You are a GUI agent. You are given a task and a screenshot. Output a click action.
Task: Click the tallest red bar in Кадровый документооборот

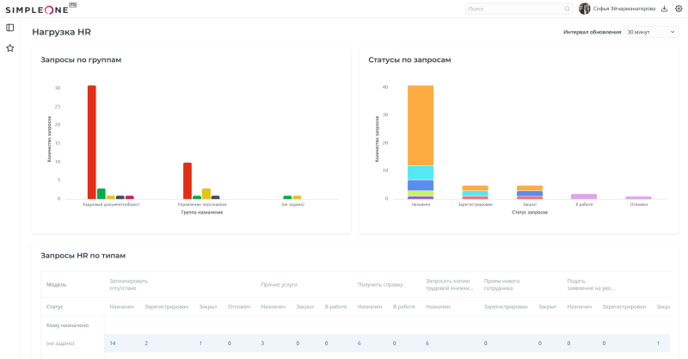click(91, 142)
